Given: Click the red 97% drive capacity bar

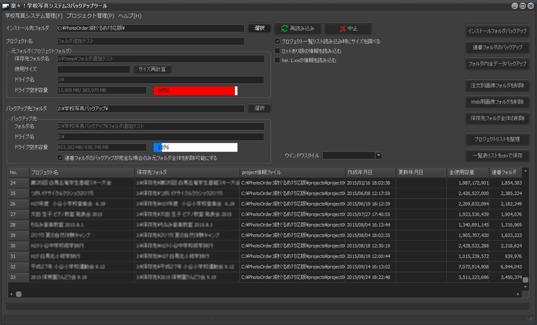Looking at the screenshot, I should pyautogui.click(x=195, y=91).
